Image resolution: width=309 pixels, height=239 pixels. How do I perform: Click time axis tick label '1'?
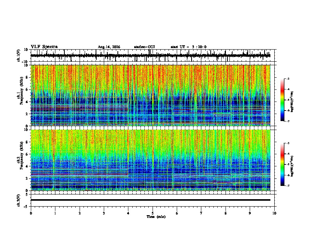point(55,213)
